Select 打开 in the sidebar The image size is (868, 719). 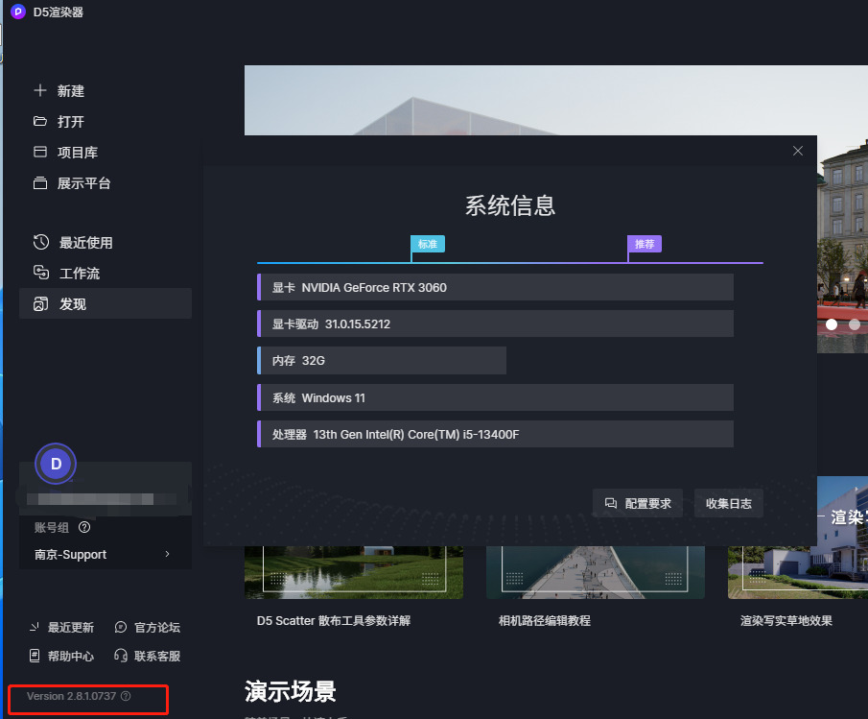pos(71,121)
